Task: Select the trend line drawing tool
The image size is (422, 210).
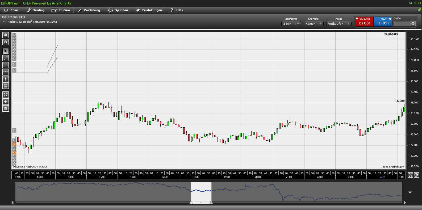Action: click(x=6, y=58)
